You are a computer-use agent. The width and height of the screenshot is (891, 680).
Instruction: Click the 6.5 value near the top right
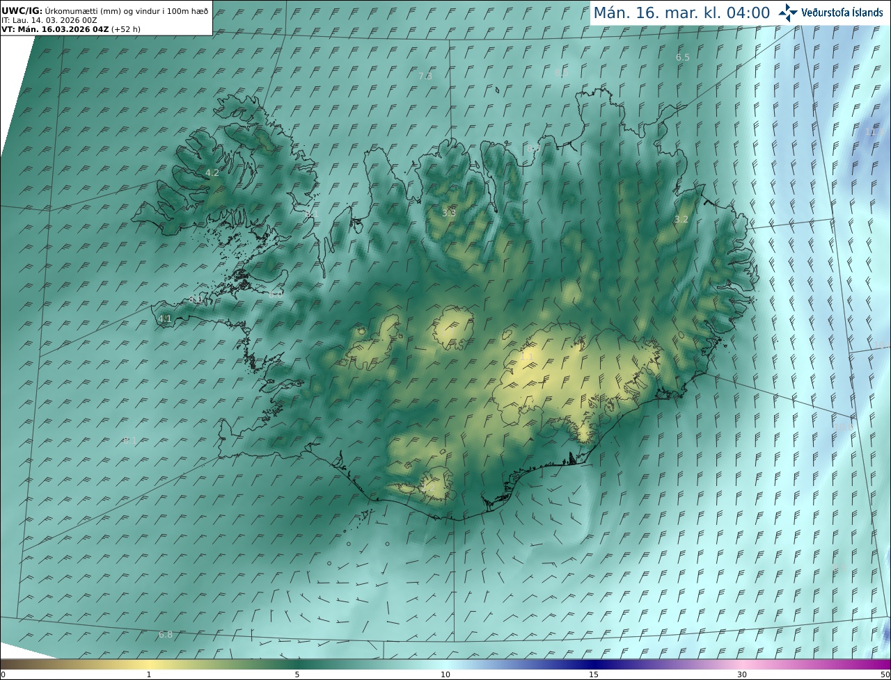[683, 57]
